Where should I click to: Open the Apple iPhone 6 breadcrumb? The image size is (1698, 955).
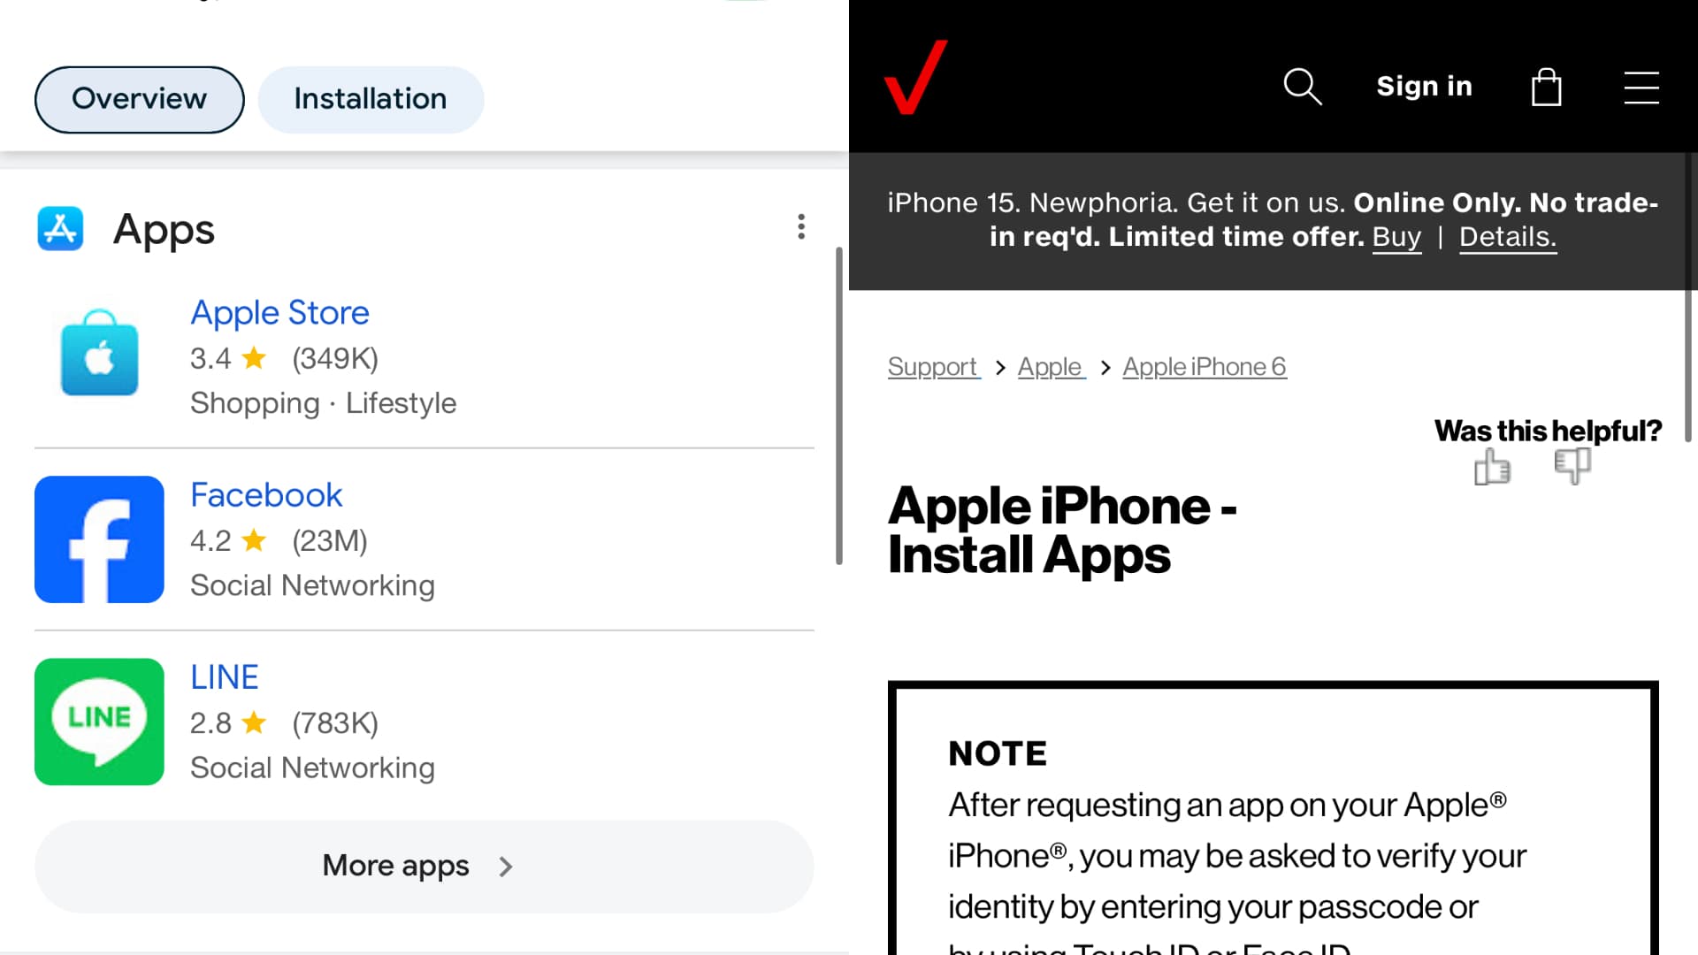[1204, 367]
